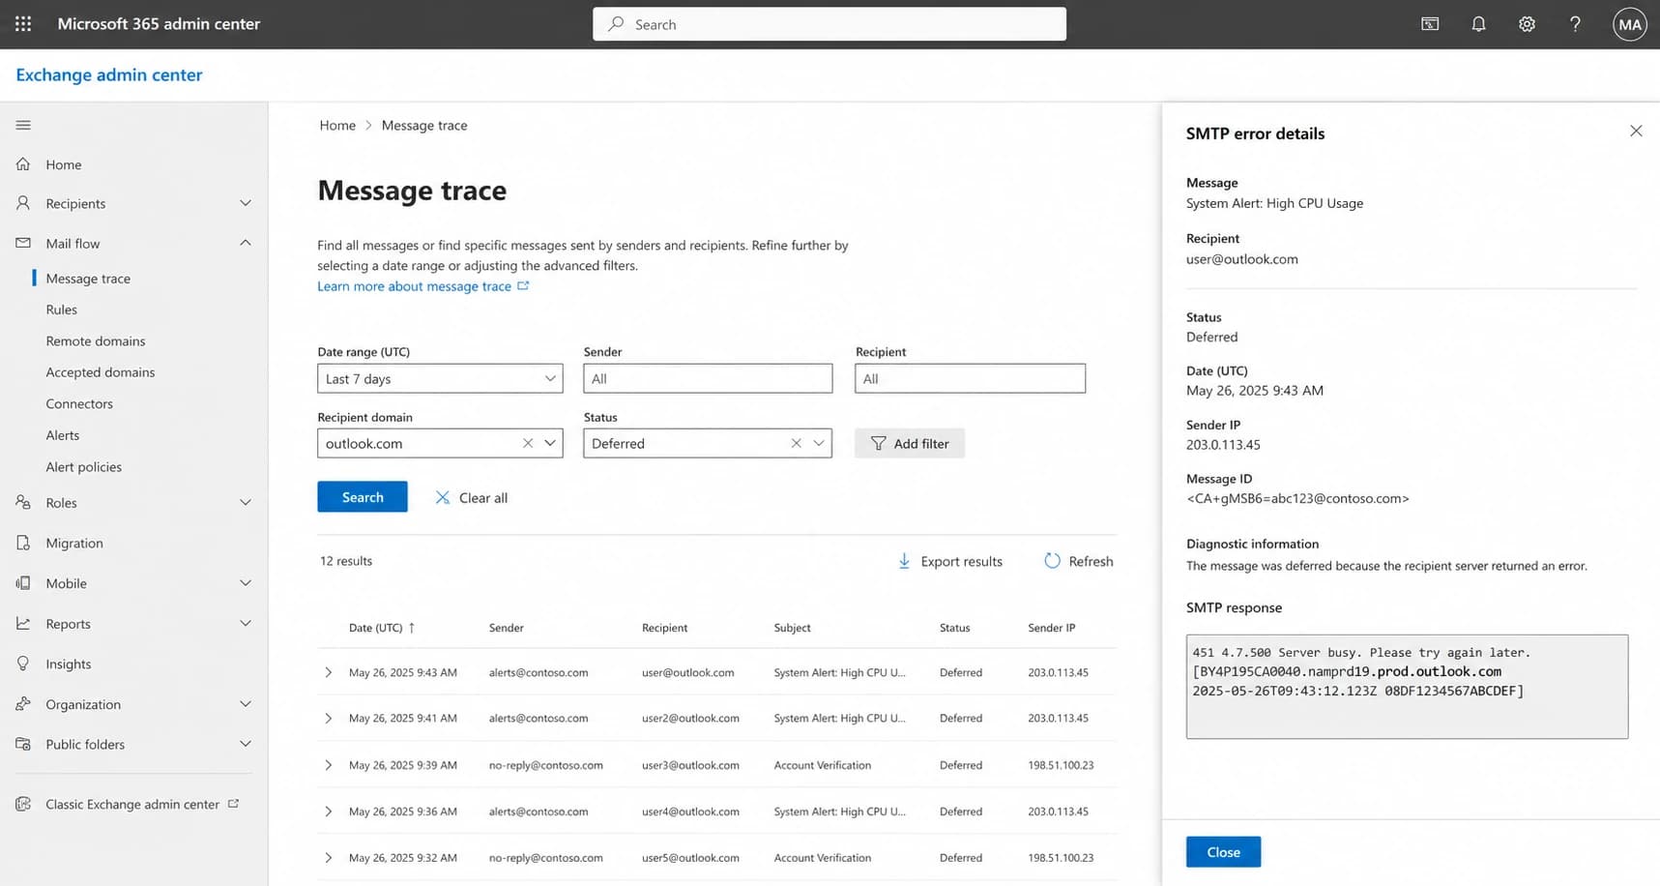Click the Public folders icon

point(23,744)
